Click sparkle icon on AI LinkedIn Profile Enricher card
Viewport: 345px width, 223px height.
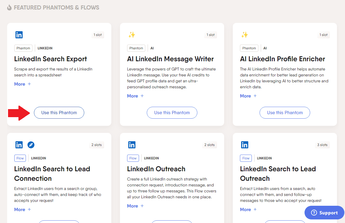coord(245,35)
